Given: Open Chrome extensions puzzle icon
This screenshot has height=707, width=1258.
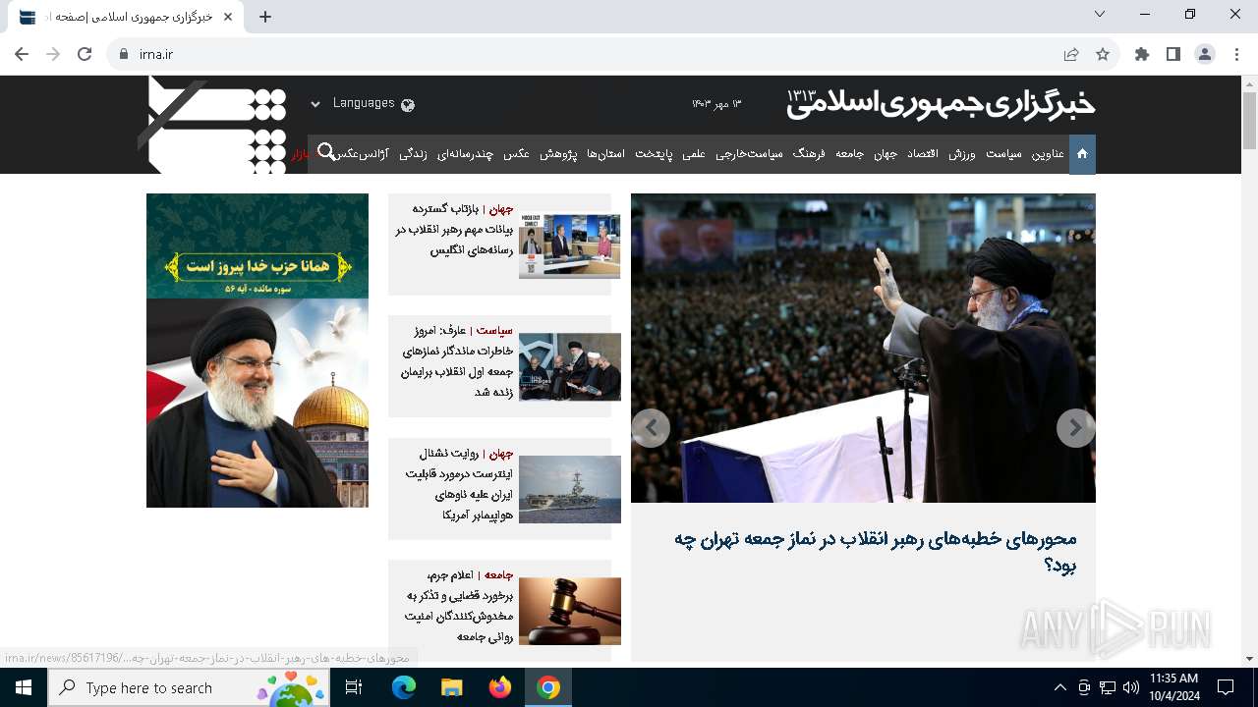Looking at the screenshot, I should [x=1142, y=54].
